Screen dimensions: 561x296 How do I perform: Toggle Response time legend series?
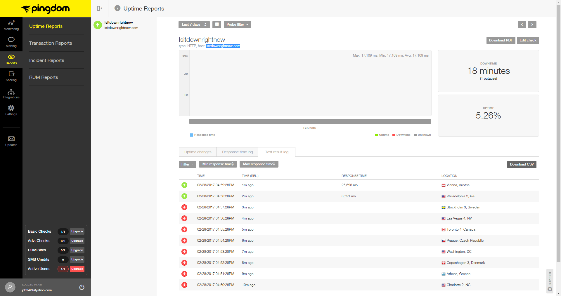click(x=202, y=135)
